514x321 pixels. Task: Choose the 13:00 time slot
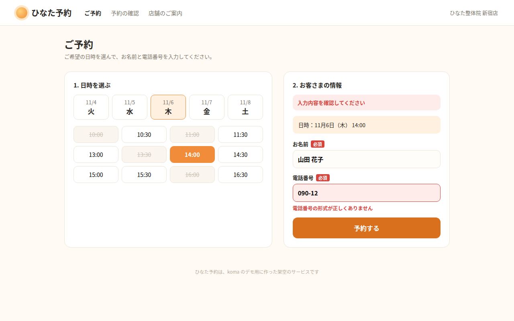[x=96, y=154]
